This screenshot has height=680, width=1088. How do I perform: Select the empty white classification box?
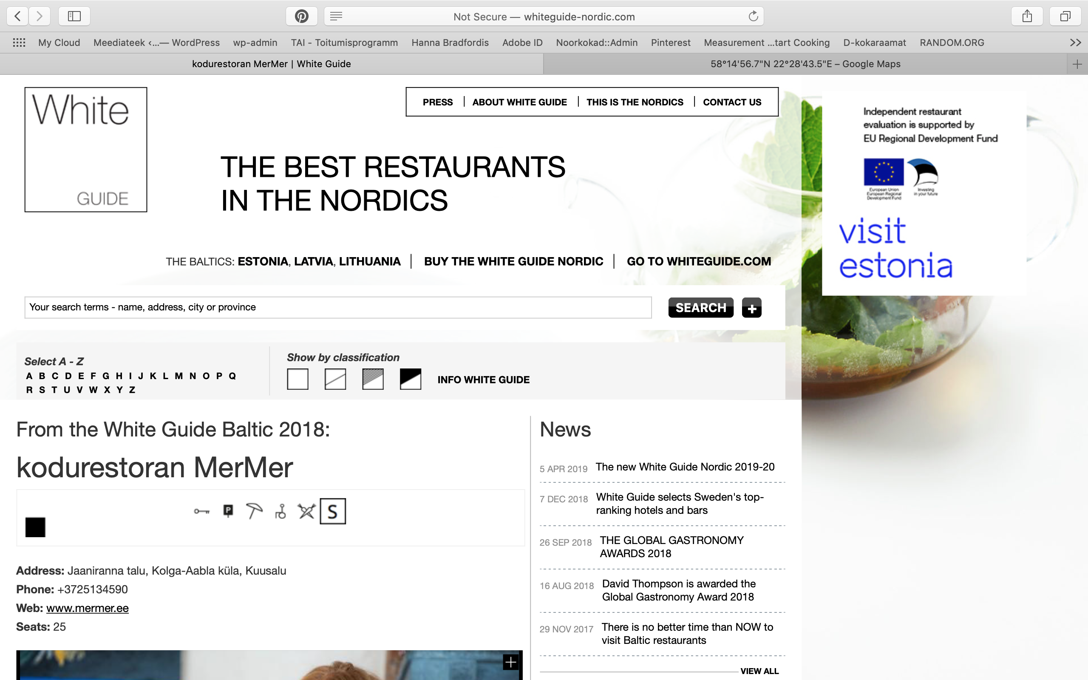(x=297, y=379)
